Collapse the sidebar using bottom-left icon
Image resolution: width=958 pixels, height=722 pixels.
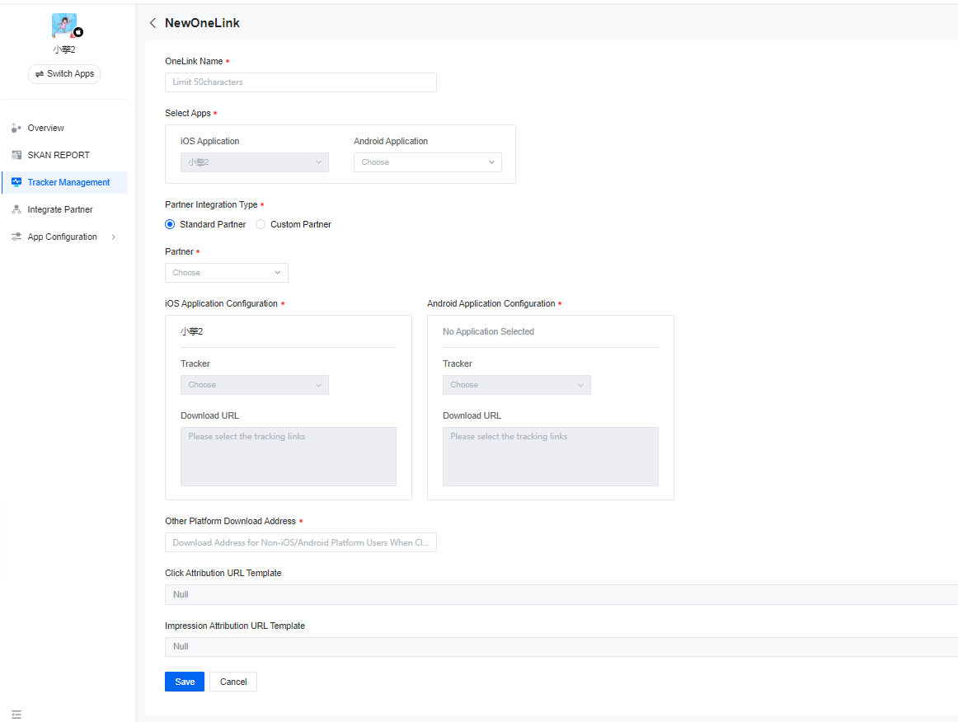(x=16, y=714)
